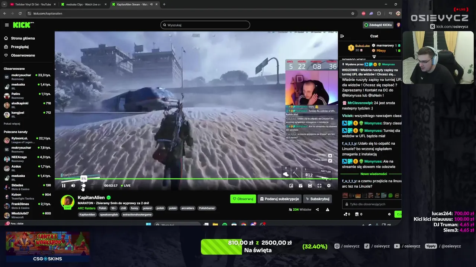Open KapitanAlien channel avatar
Screen dimensions: 476x267
(x=67, y=202)
